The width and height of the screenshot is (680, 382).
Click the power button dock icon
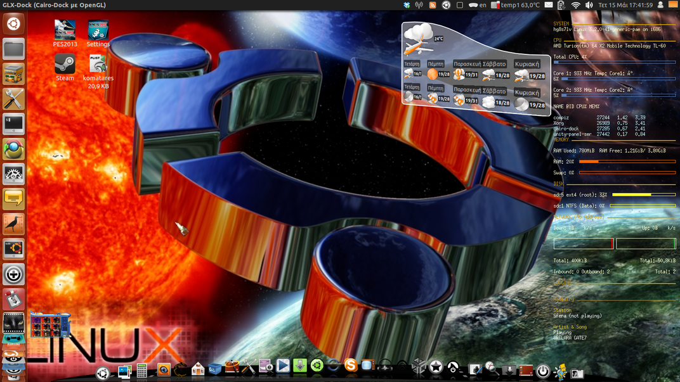(x=543, y=370)
